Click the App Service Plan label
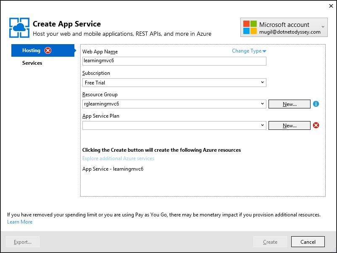The height and width of the screenshot is (253, 337). click(x=101, y=116)
